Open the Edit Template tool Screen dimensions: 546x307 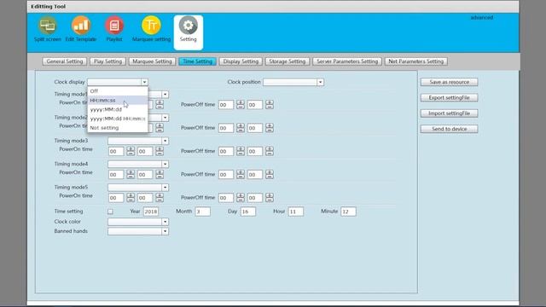[81, 29]
